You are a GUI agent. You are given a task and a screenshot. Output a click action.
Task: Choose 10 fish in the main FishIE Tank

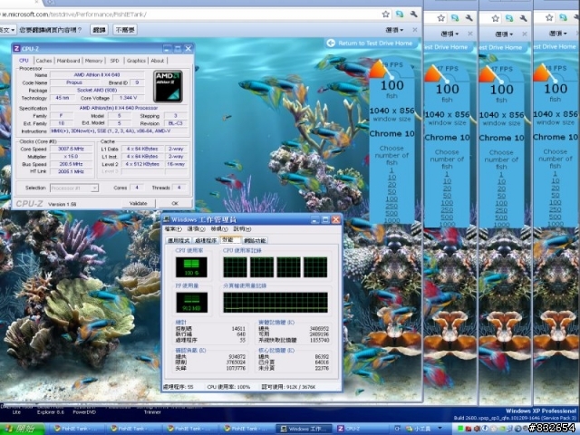pyautogui.click(x=391, y=178)
